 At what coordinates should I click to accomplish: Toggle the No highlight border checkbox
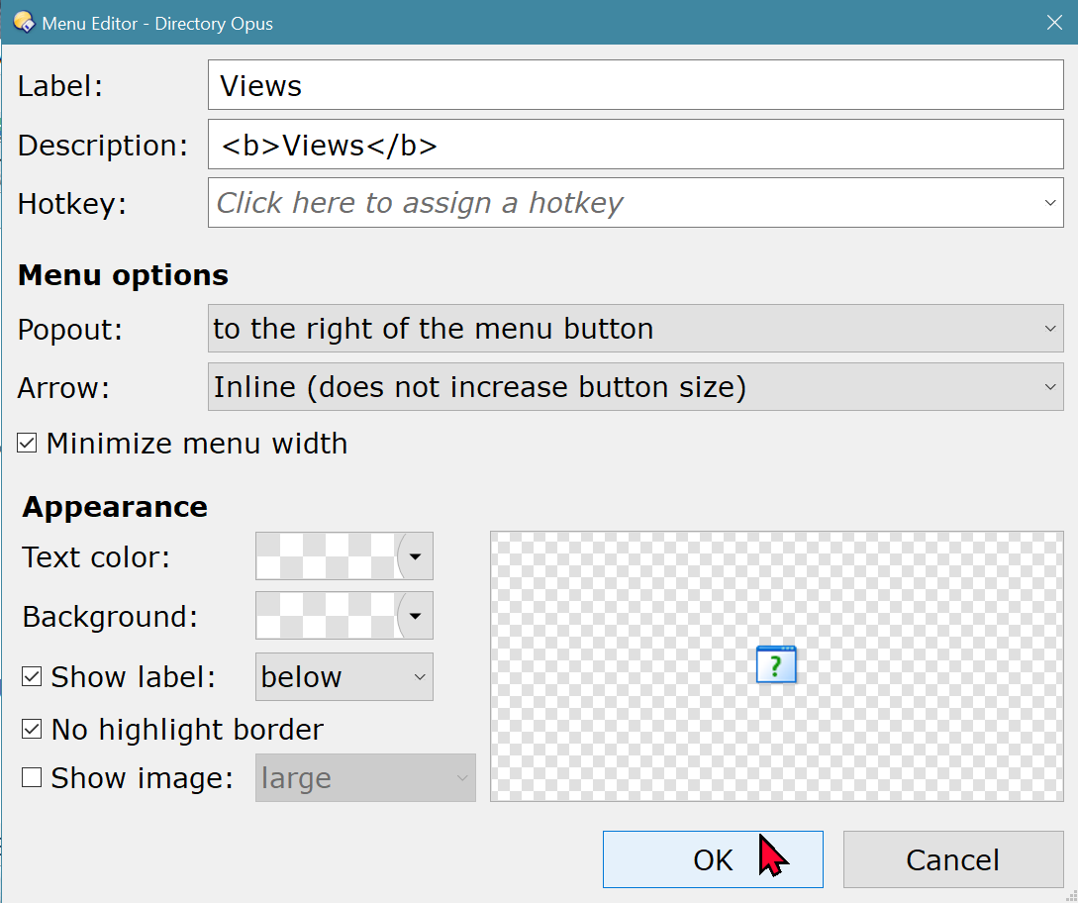click(x=32, y=729)
